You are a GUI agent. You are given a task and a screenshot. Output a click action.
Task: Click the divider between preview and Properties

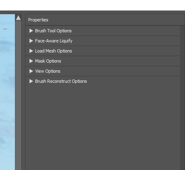pos(23,92)
